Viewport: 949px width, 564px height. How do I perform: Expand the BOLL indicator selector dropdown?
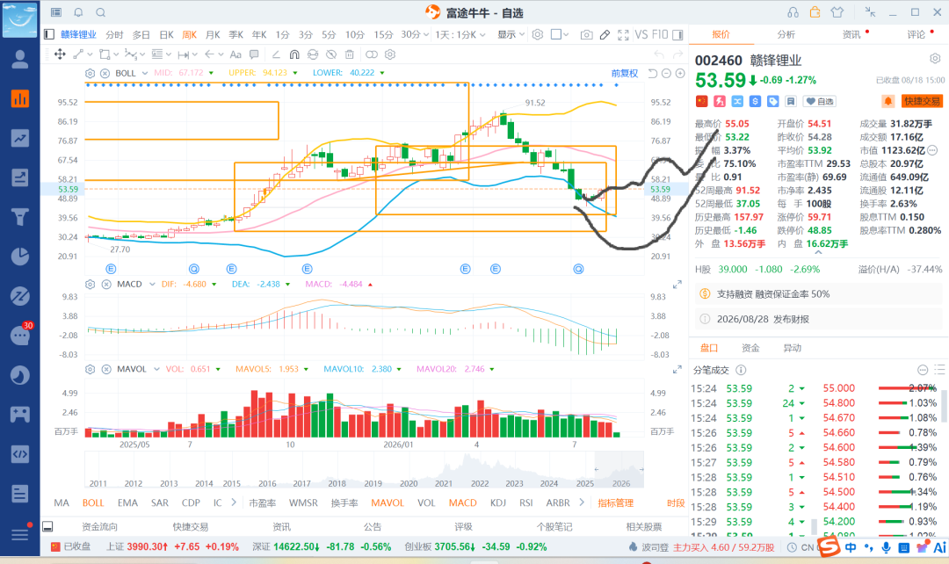(x=145, y=73)
